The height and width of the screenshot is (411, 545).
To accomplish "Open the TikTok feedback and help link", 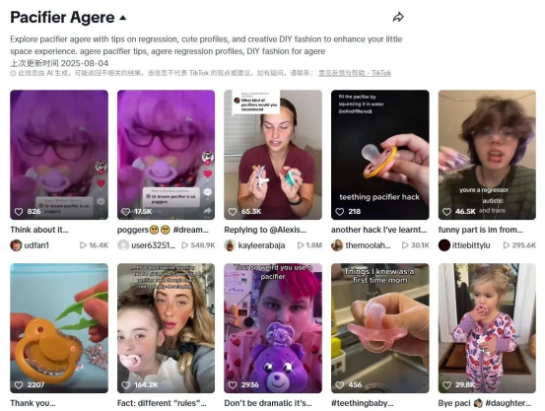I will [x=355, y=73].
